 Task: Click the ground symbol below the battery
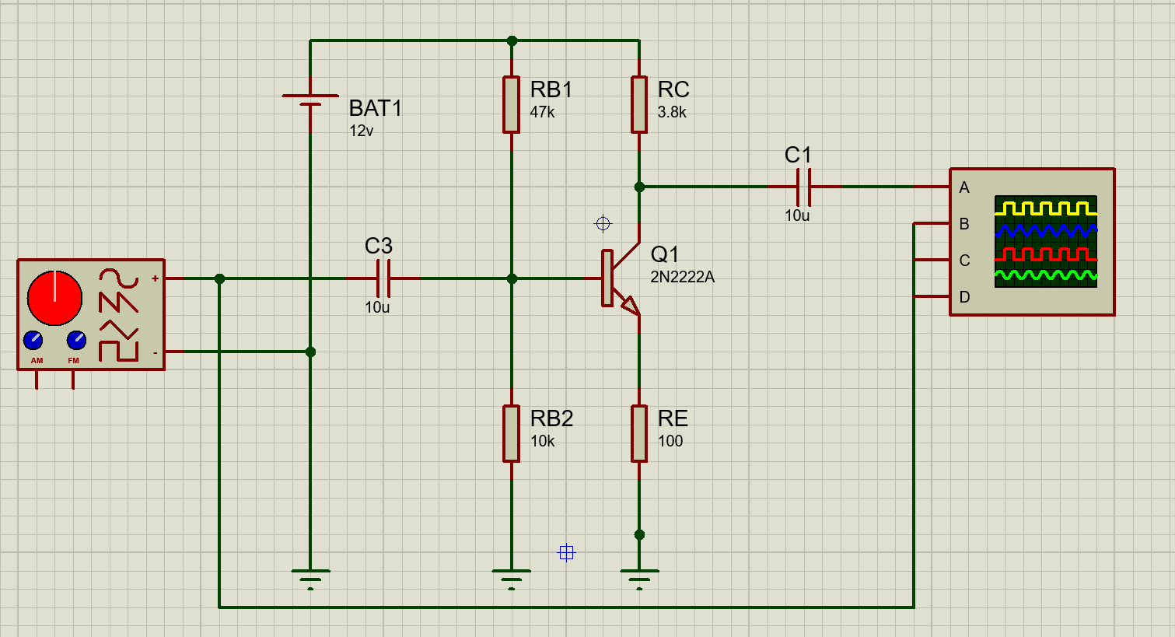click(x=310, y=577)
